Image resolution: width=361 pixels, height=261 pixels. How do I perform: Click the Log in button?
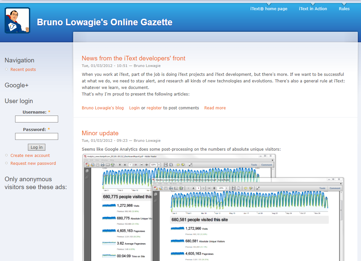(36, 147)
